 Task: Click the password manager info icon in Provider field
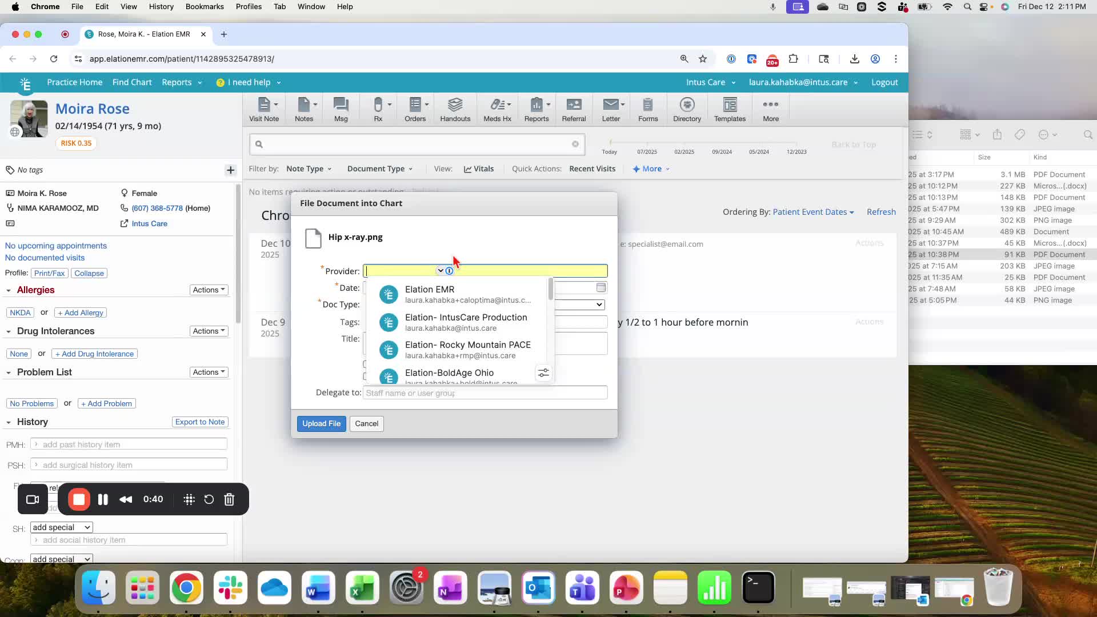pos(449,271)
